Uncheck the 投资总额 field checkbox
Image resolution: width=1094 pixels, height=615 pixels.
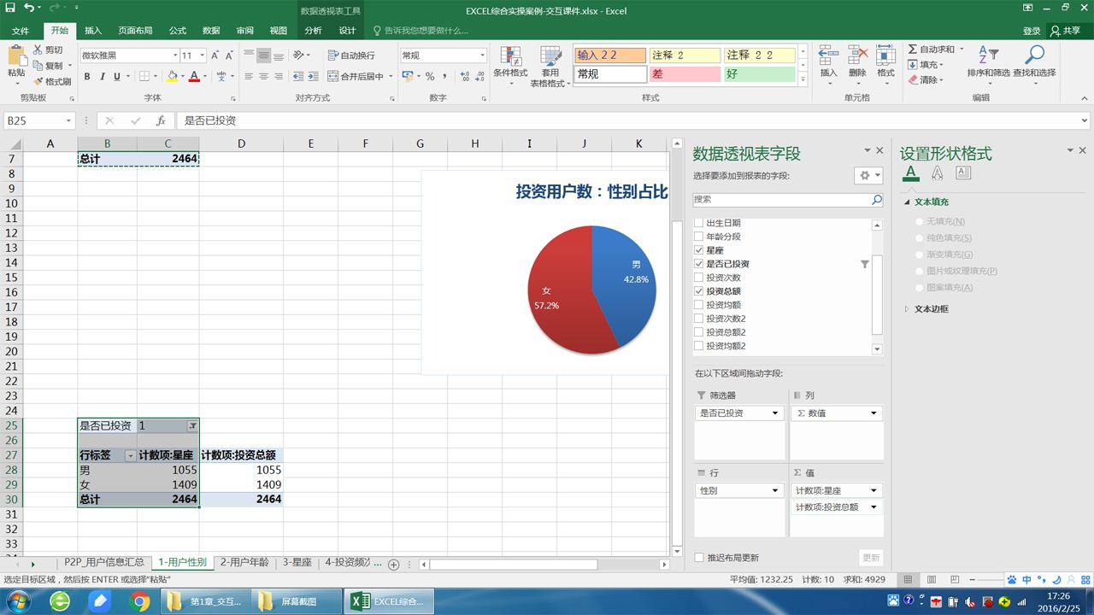(x=699, y=291)
